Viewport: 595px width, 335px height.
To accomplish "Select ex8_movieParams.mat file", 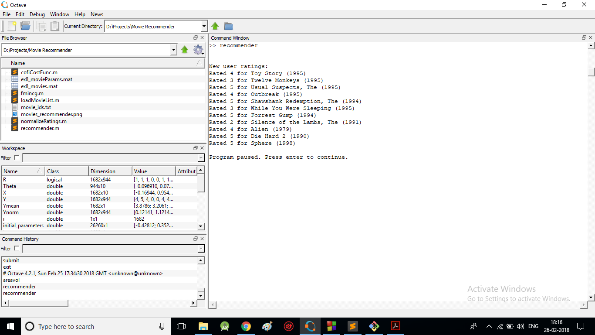I will pos(47,79).
